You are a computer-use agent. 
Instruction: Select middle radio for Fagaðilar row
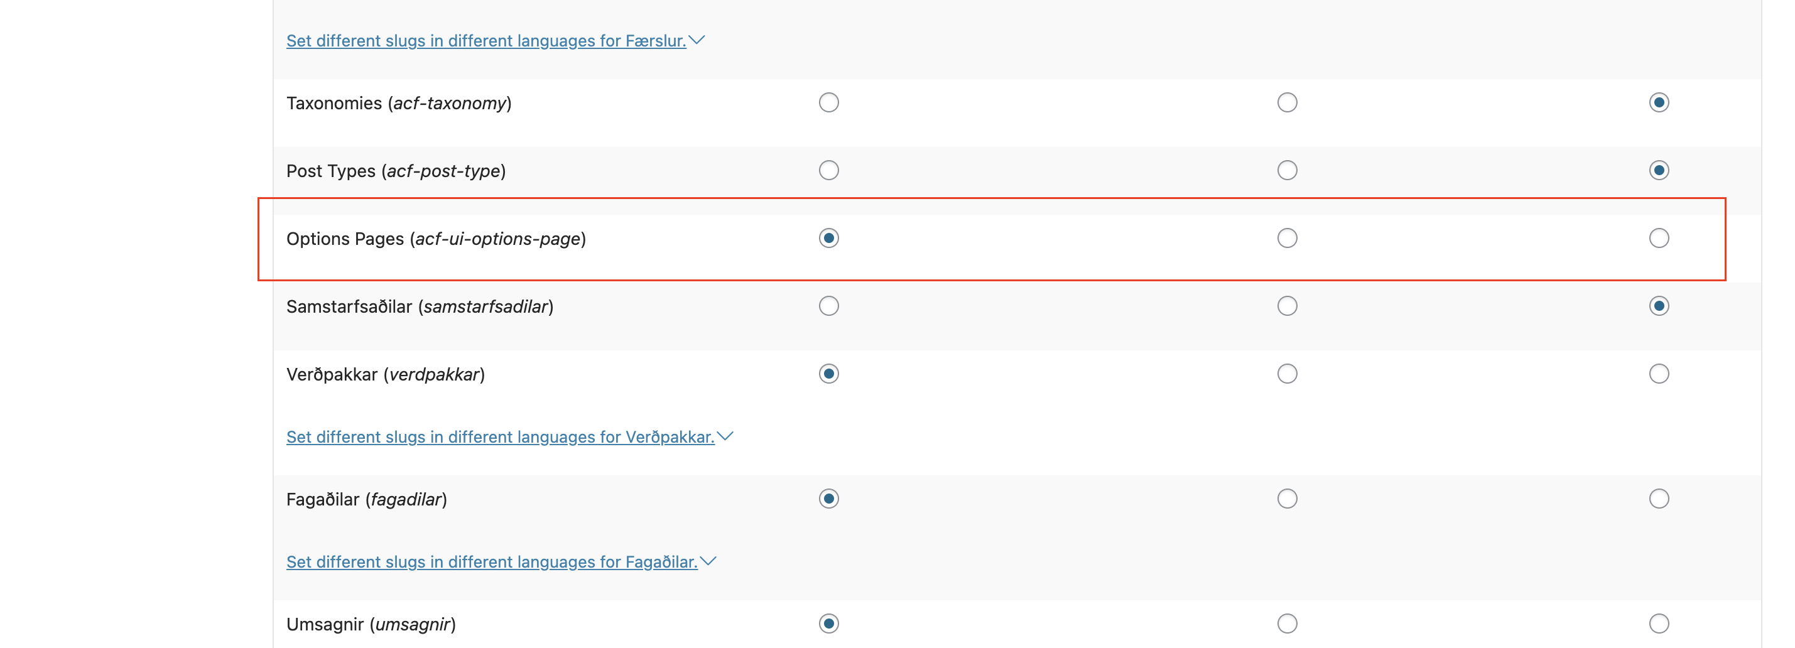click(1287, 498)
